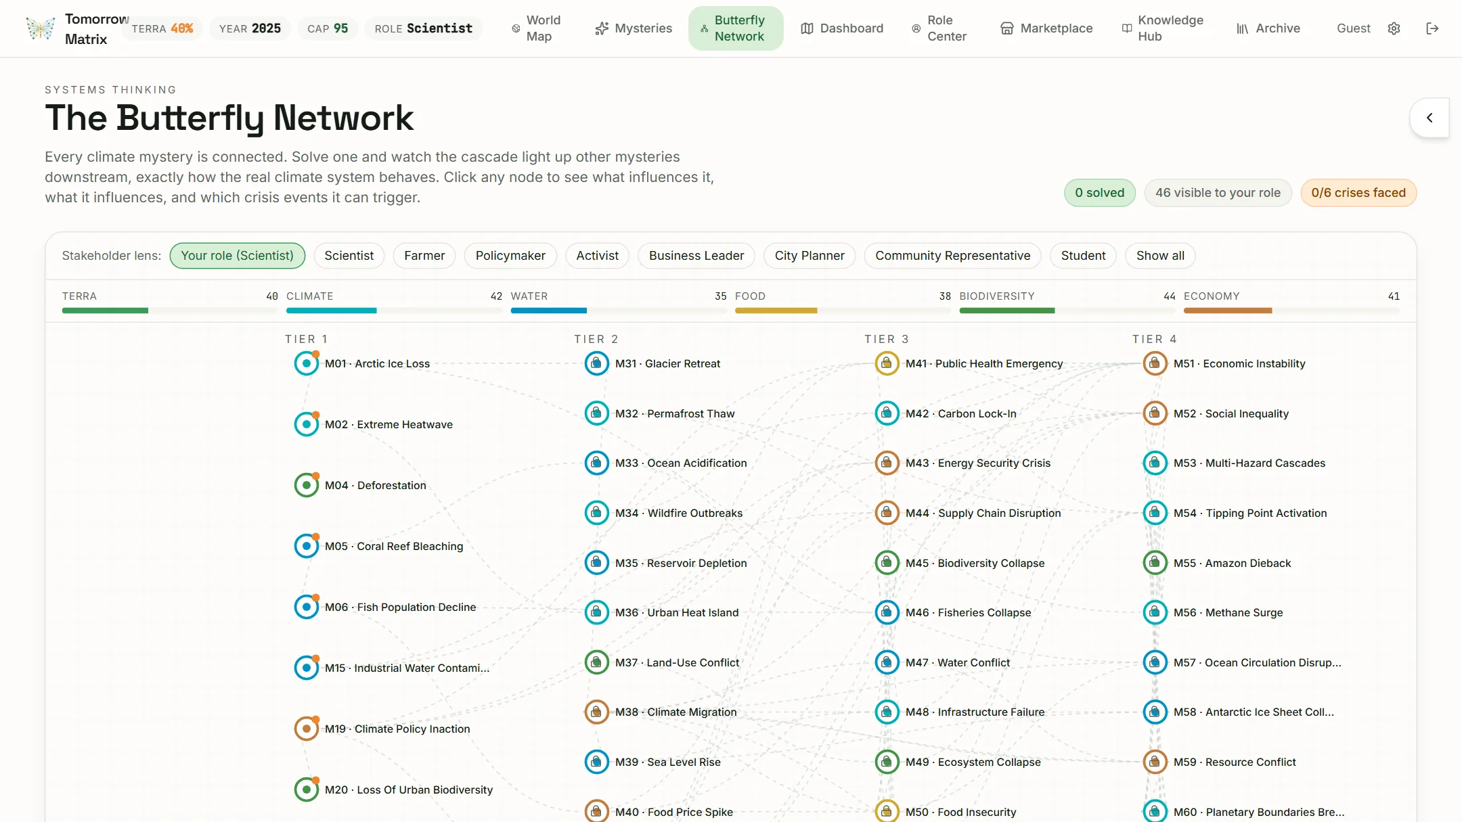Click the M54 · Tipping Point Activation label
The width and height of the screenshot is (1462, 822).
tap(1250, 513)
